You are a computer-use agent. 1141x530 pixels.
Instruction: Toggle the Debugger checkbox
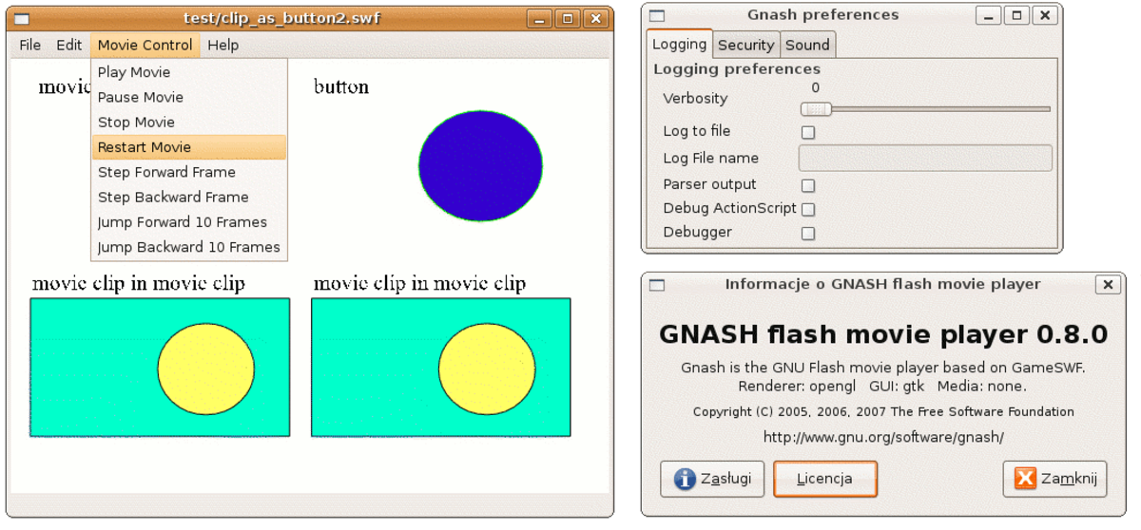(808, 233)
